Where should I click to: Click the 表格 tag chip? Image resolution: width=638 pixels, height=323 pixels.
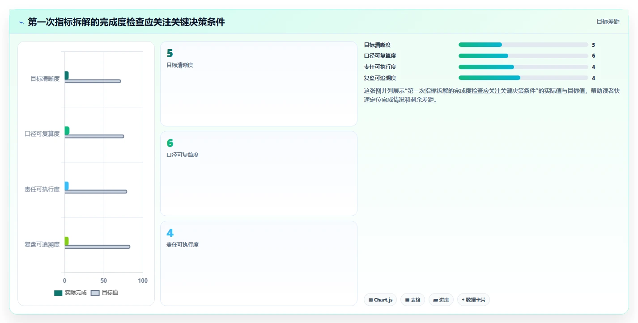point(413,300)
